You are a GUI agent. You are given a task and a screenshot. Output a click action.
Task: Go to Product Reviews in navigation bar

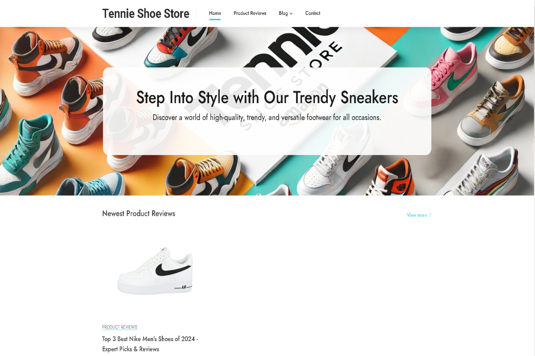250,13
